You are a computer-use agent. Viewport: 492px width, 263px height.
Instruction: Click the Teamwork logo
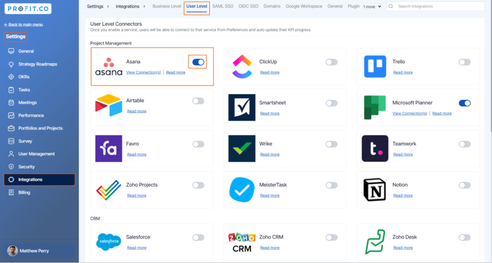(375, 149)
